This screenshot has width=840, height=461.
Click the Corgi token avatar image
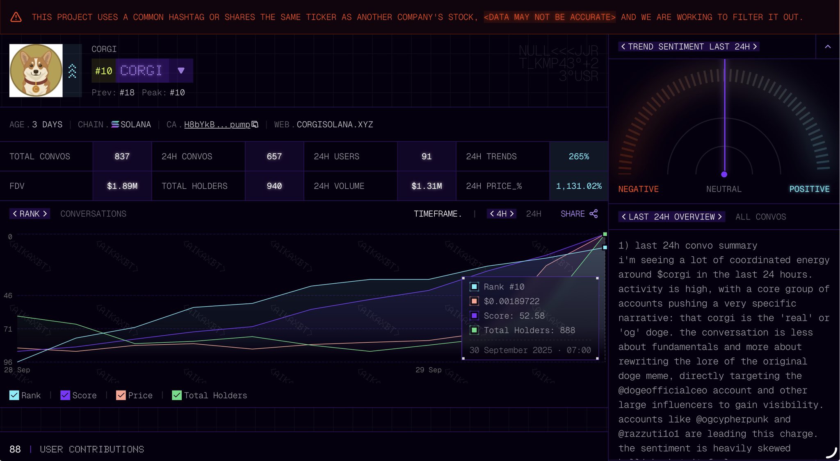click(x=36, y=70)
